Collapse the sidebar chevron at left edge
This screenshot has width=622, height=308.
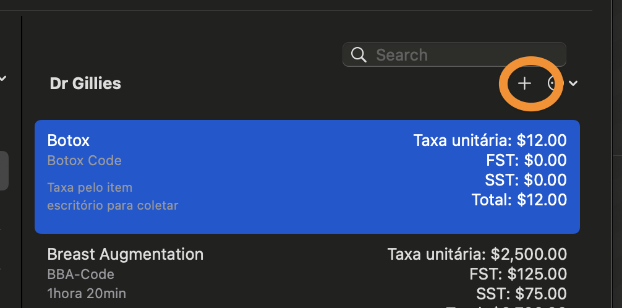click(2, 78)
